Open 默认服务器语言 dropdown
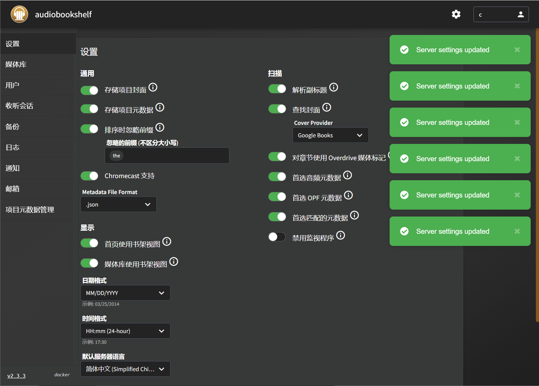The image size is (539, 386). click(x=125, y=369)
